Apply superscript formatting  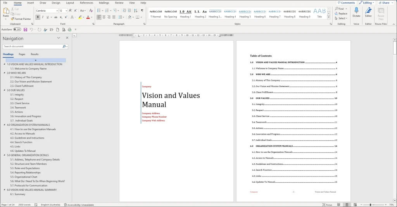(66, 17)
